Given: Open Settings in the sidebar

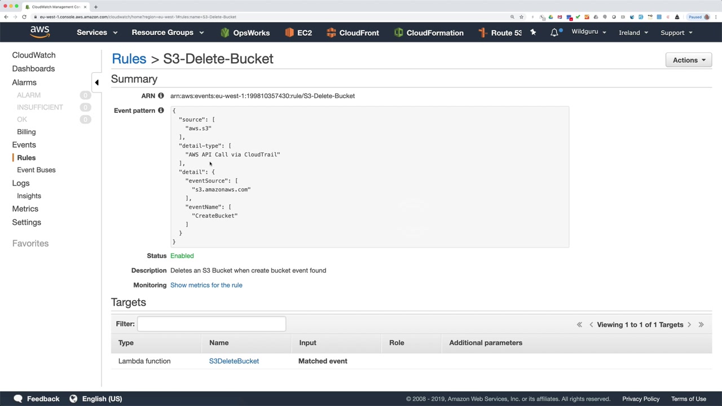Looking at the screenshot, I should [x=27, y=222].
